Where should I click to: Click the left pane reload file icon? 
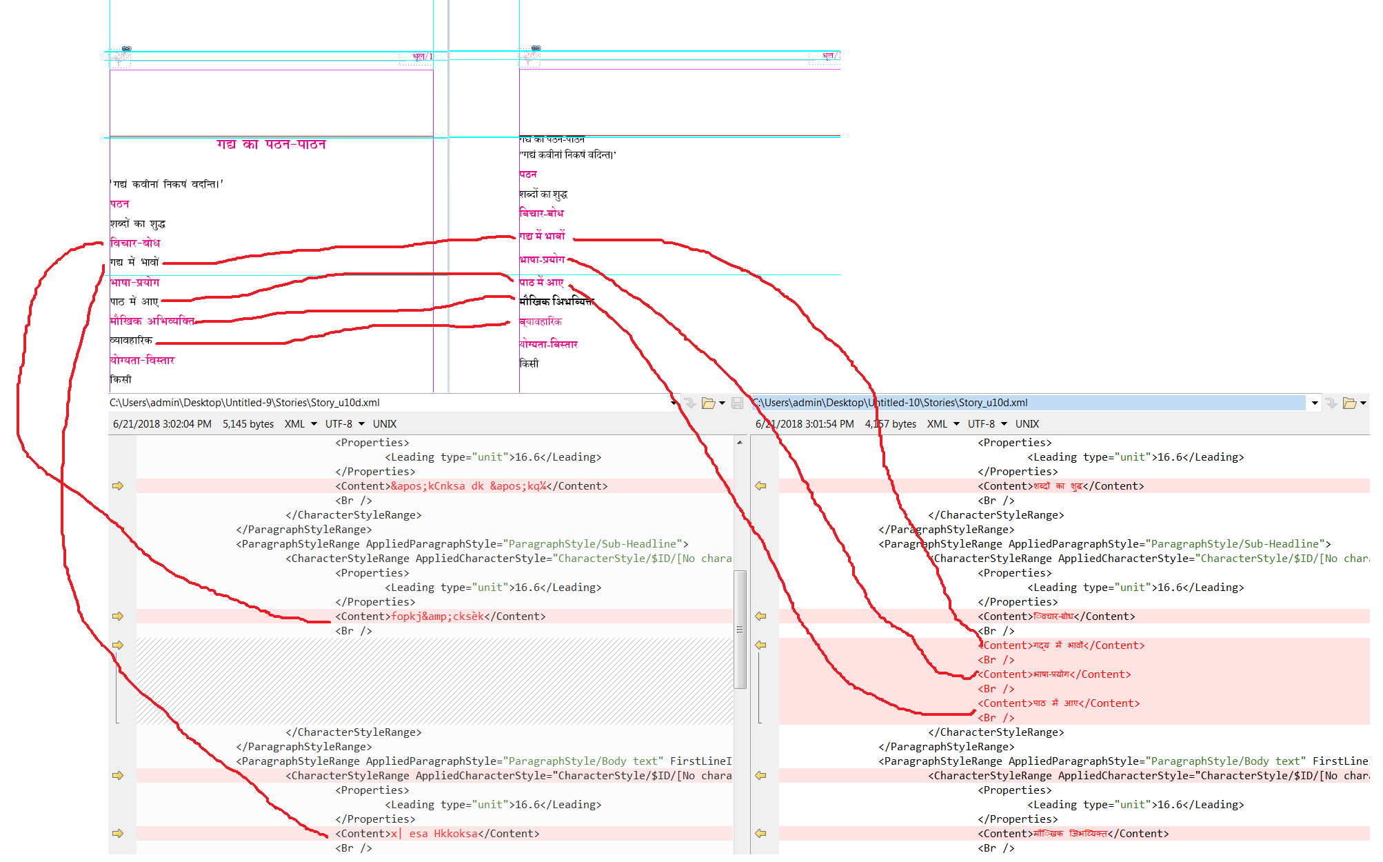point(689,403)
